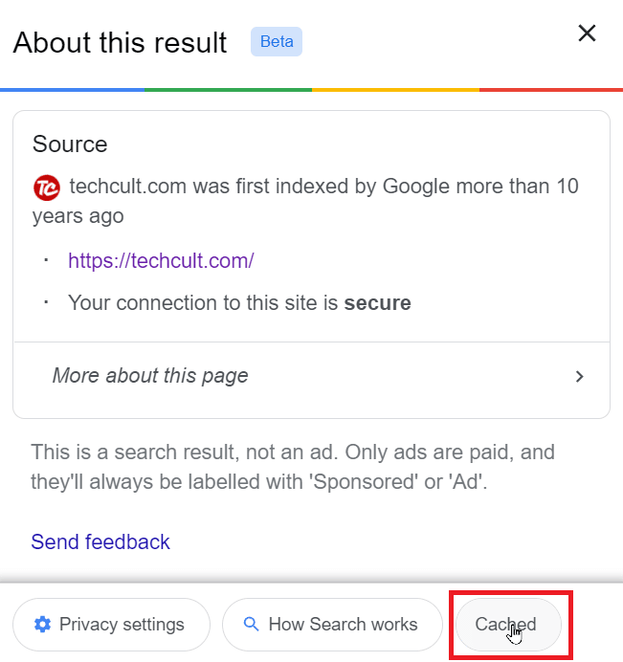This screenshot has width=623, height=662.
Task: Click the gear icon in Privacy settings
Action: [x=42, y=624]
